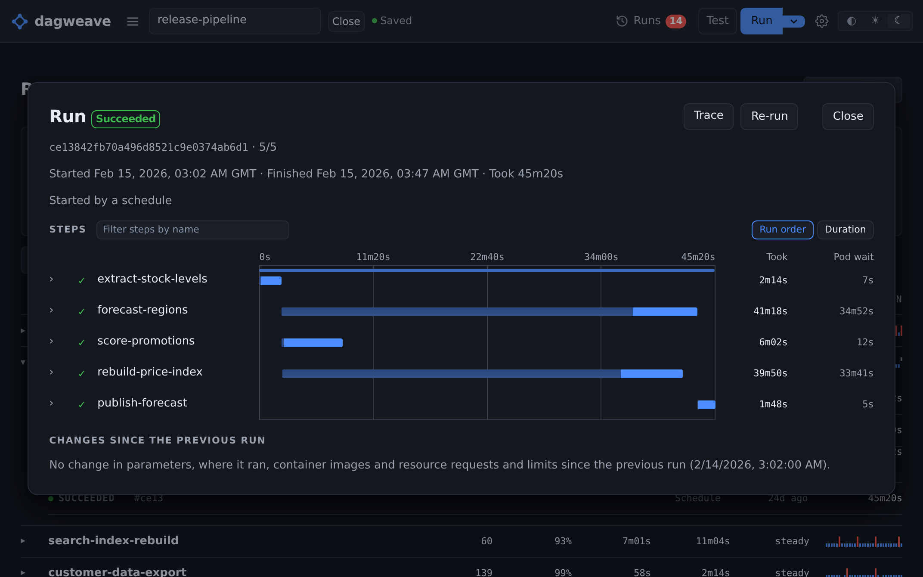Click the score-promotions timeline bar
The image size is (923, 577).
tap(312, 343)
